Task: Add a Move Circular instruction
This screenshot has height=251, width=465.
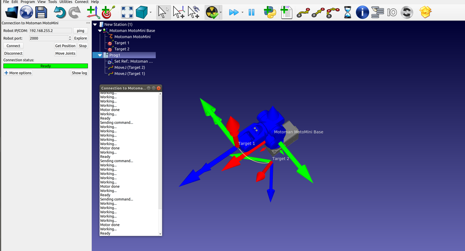Action: (333, 13)
